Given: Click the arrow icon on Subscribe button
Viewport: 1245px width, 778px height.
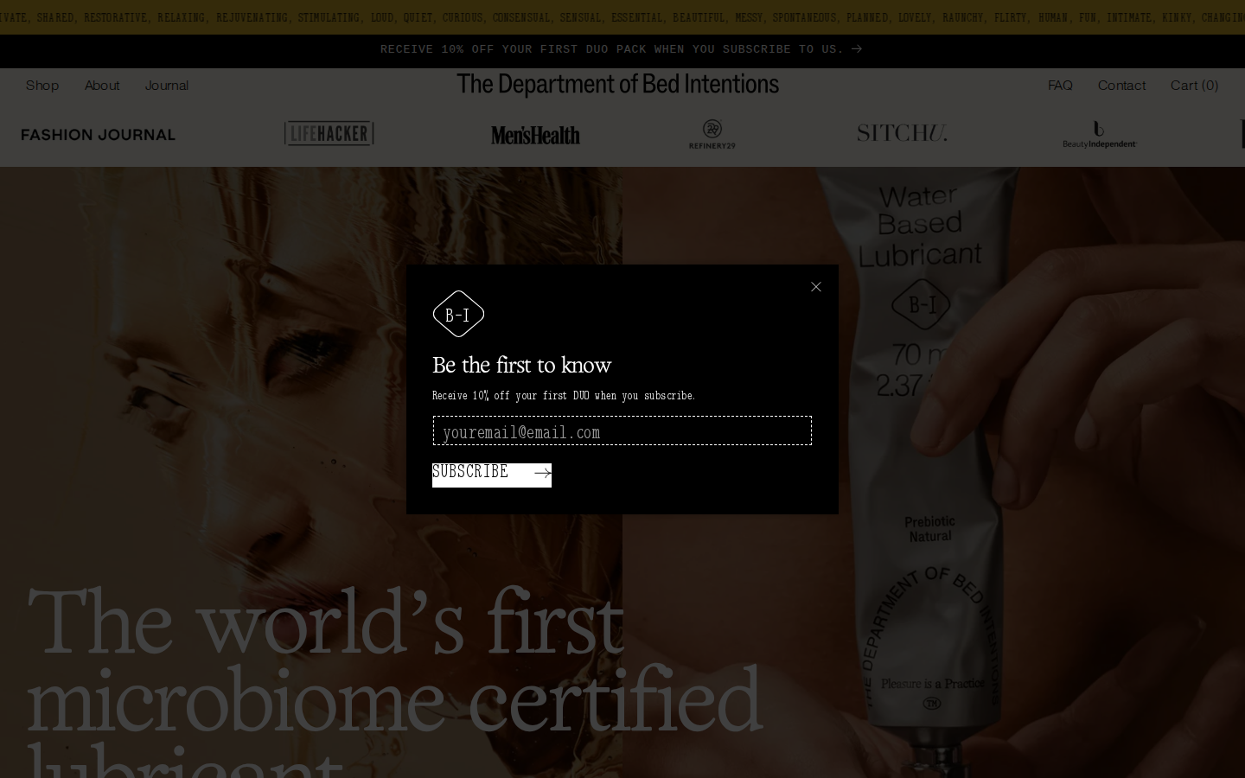Looking at the screenshot, I should [x=542, y=473].
